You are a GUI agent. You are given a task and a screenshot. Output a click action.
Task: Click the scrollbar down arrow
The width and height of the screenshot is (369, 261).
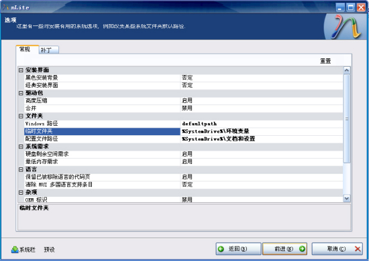347,199
